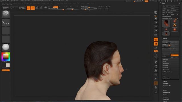Select the Rotate transform icon in top shelf

45,8
